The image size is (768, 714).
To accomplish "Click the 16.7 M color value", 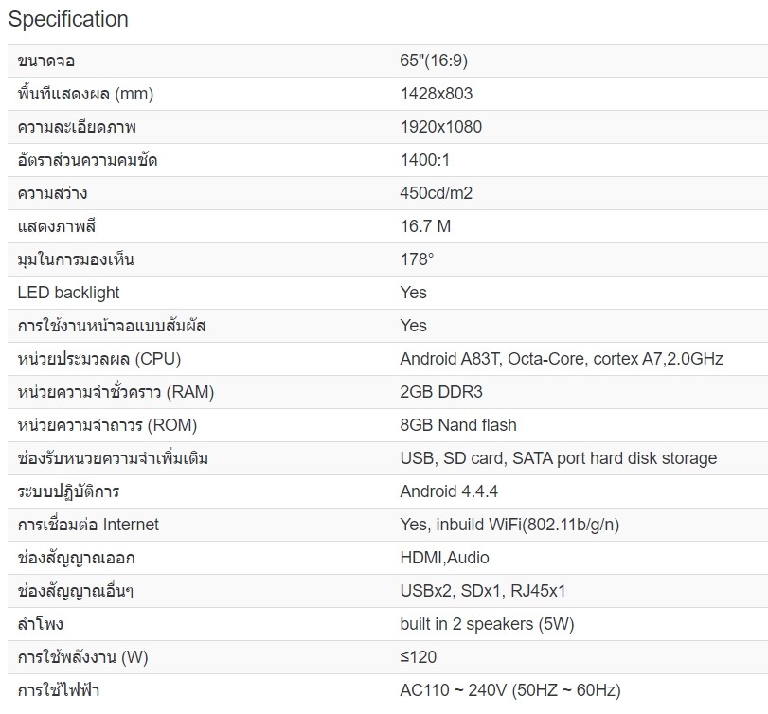I will point(425,226).
